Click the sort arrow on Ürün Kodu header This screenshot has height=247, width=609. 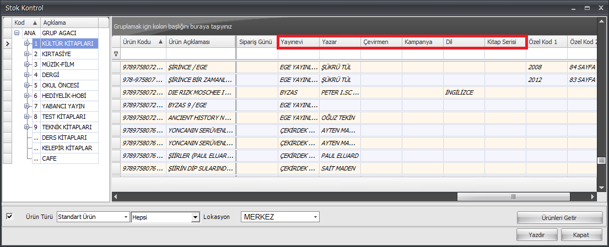point(160,42)
